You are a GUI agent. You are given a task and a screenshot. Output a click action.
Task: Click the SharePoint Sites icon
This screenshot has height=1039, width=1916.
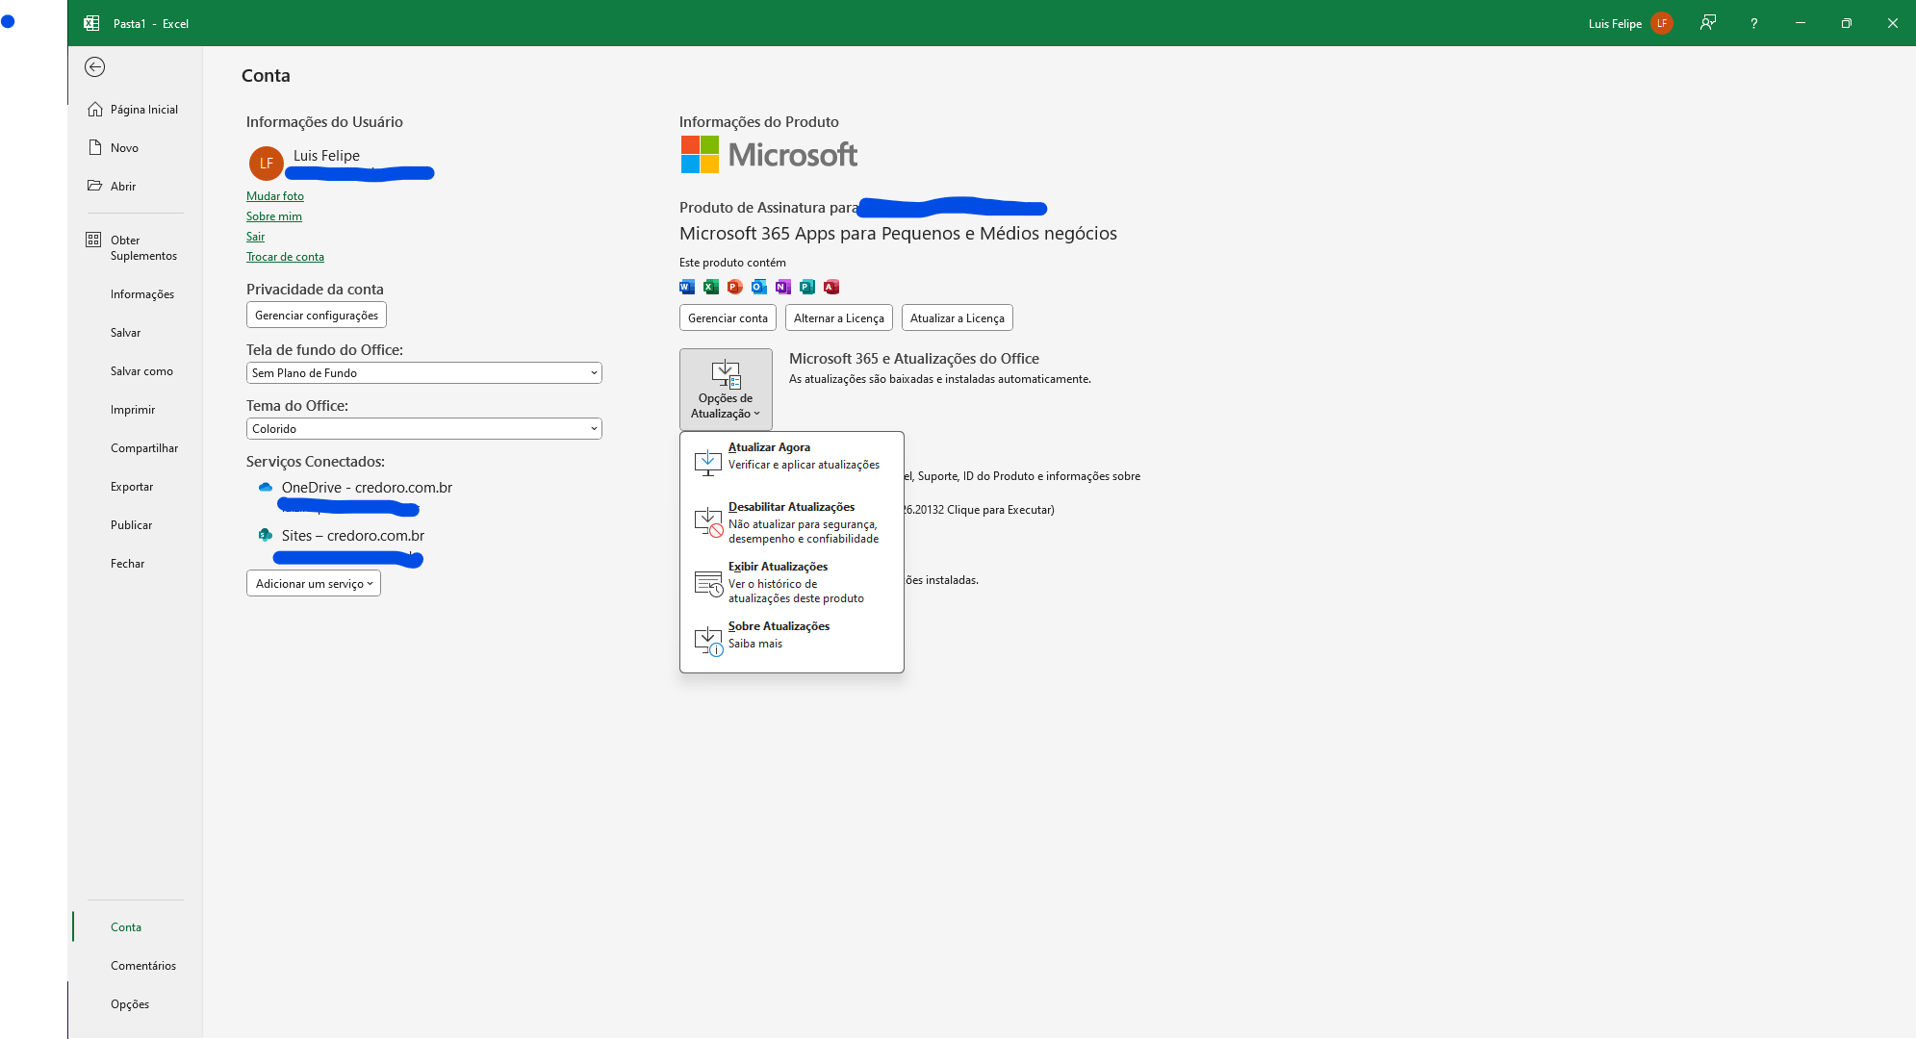click(x=266, y=535)
